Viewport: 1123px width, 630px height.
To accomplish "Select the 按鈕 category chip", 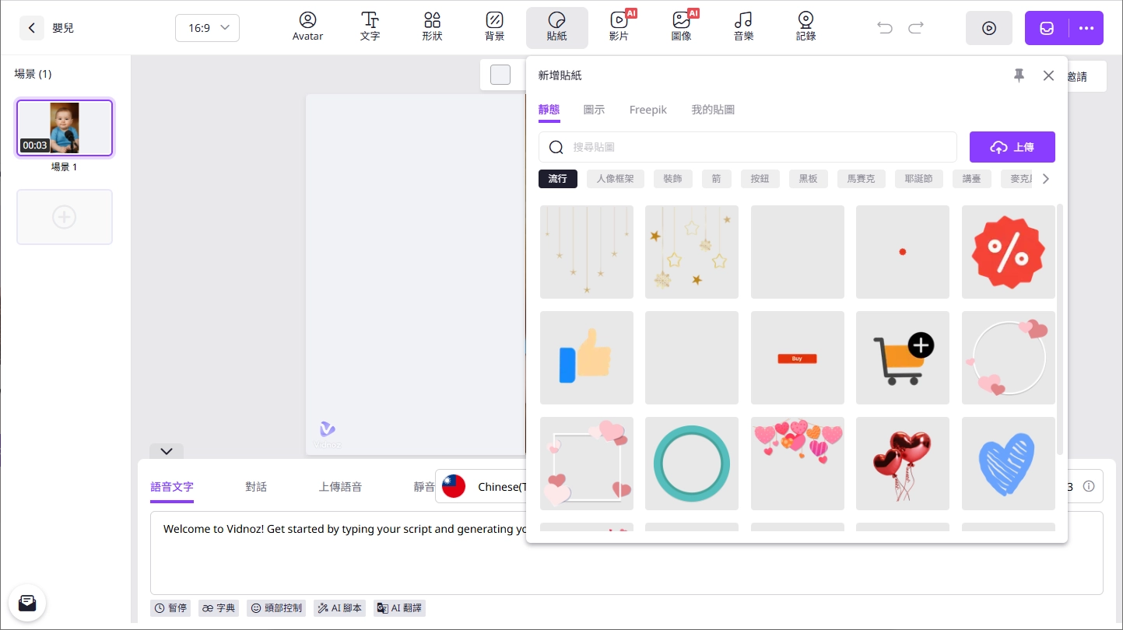I will click(x=760, y=179).
